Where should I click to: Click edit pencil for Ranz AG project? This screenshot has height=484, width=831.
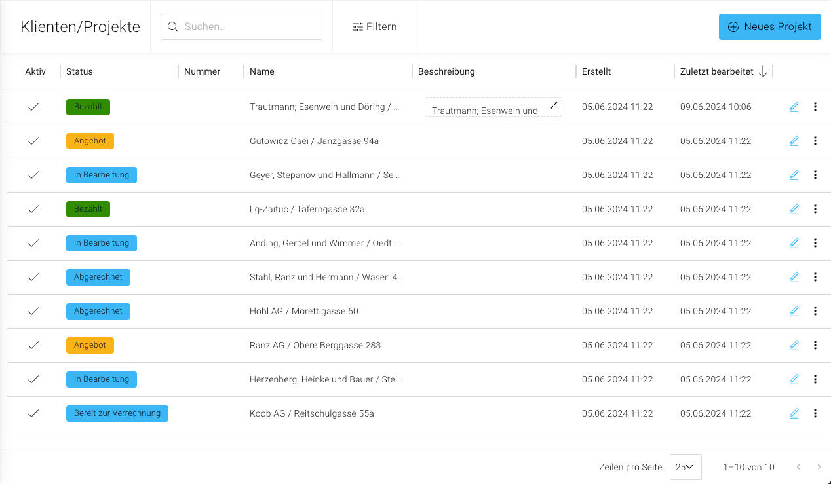[x=794, y=345]
